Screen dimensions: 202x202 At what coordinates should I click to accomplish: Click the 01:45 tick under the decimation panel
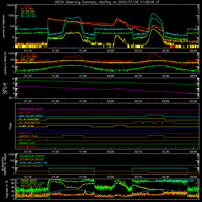pyautogui.click(x=83, y=177)
